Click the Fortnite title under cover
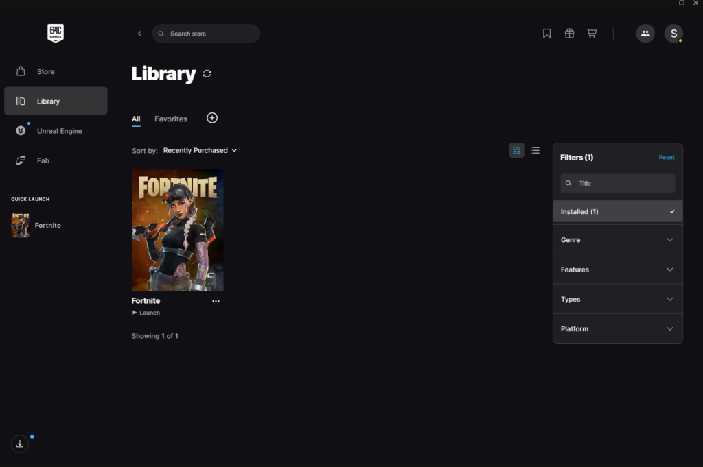The width and height of the screenshot is (703, 467). pos(146,301)
